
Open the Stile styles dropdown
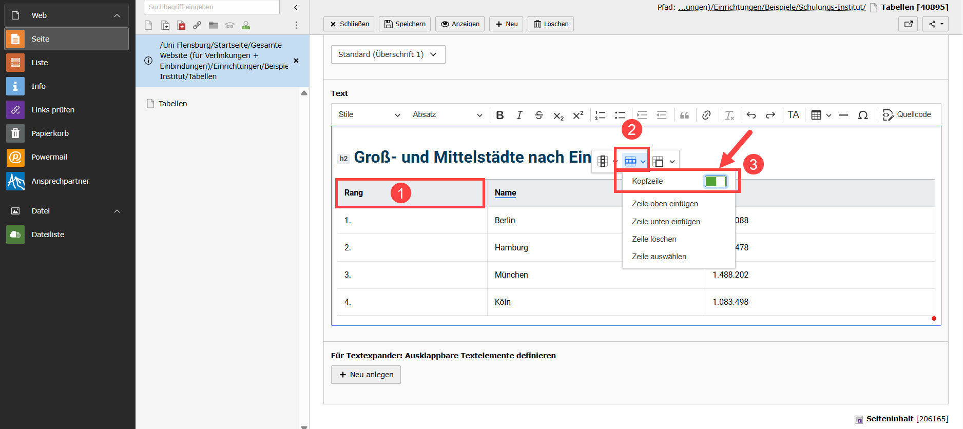[x=369, y=115]
